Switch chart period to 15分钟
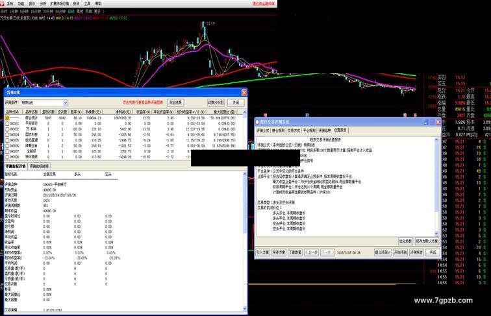The width and height of the screenshot is (491, 316). click(x=35, y=11)
